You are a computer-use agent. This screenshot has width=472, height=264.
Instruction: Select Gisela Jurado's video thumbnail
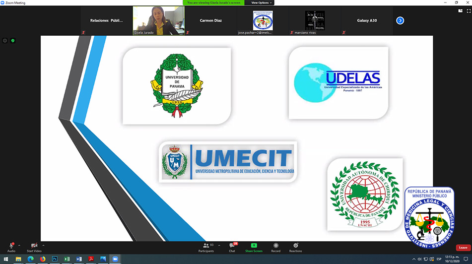tap(159, 20)
